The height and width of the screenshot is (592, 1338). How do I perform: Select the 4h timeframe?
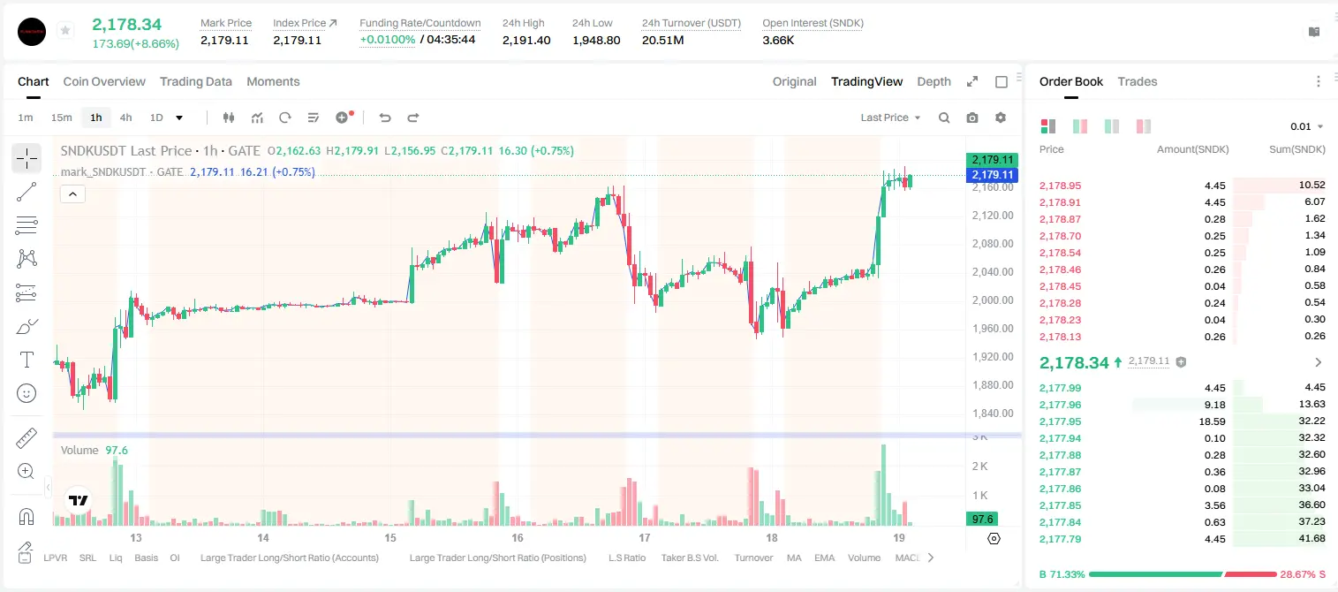[126, 118]
